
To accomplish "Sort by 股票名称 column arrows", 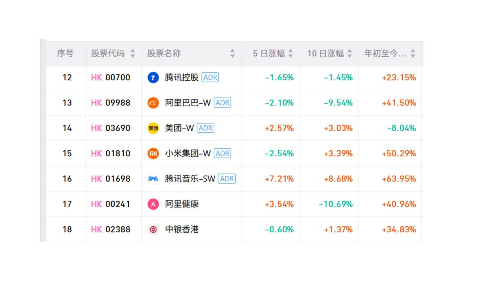I will point(232,54).
